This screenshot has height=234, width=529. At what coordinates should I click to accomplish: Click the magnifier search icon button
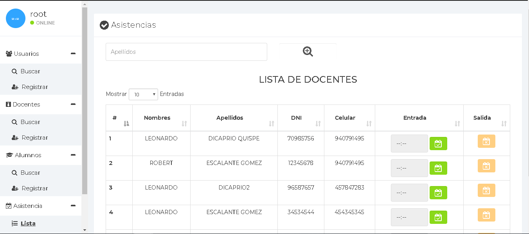[x=308, y=52]
